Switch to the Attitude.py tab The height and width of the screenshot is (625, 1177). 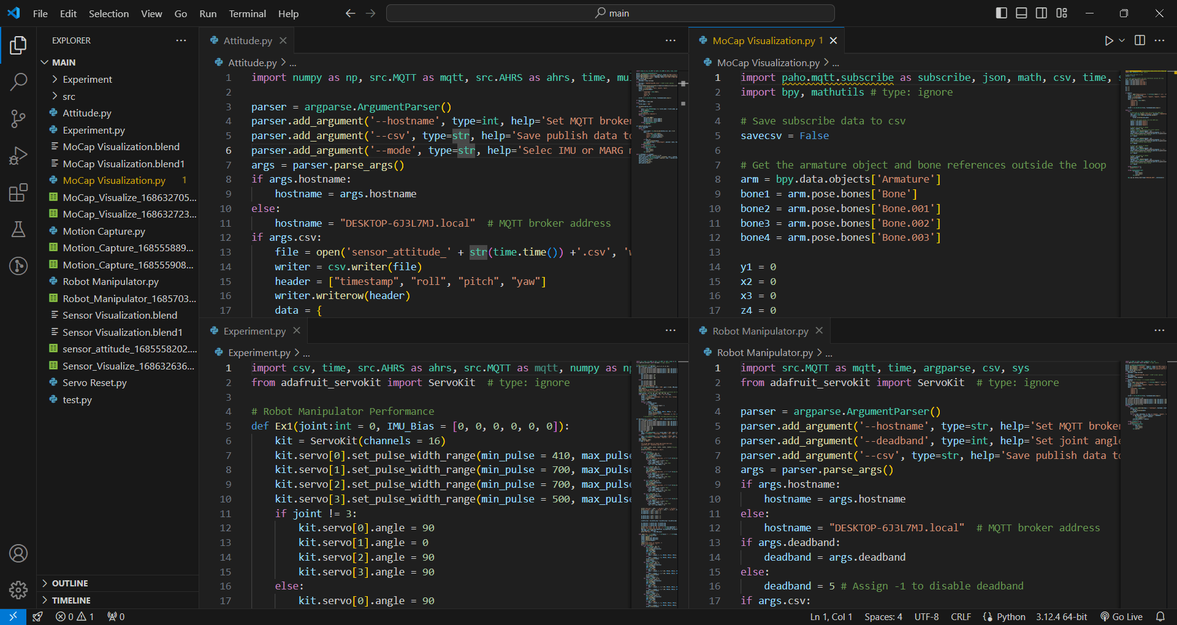[248, 40]
